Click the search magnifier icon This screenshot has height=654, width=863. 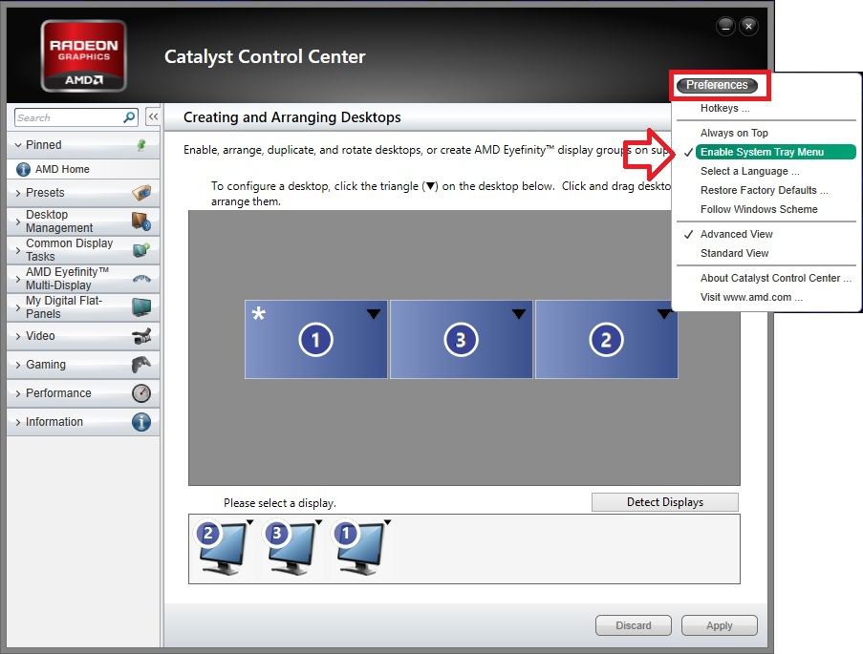129,117
